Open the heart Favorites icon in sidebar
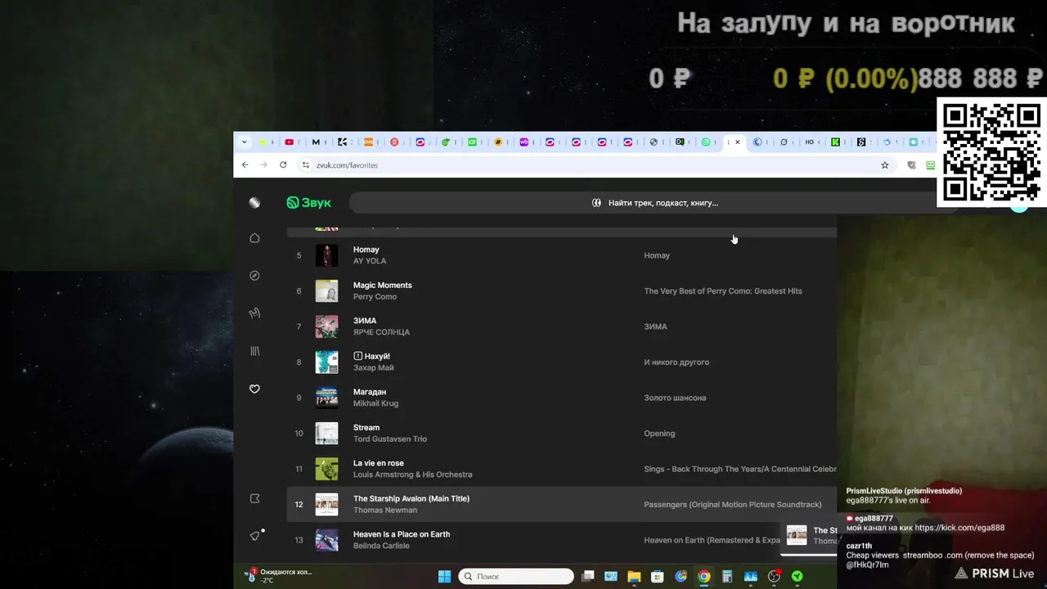Viewport: 1047px width, 589px height. (x=254, y=389)
